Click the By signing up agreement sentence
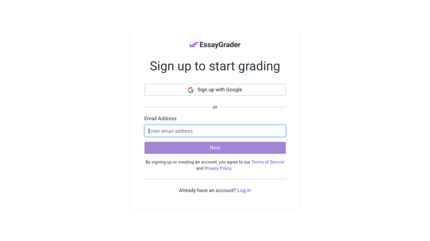This screenshot has height=241, width=430. [x=215, y=165]
